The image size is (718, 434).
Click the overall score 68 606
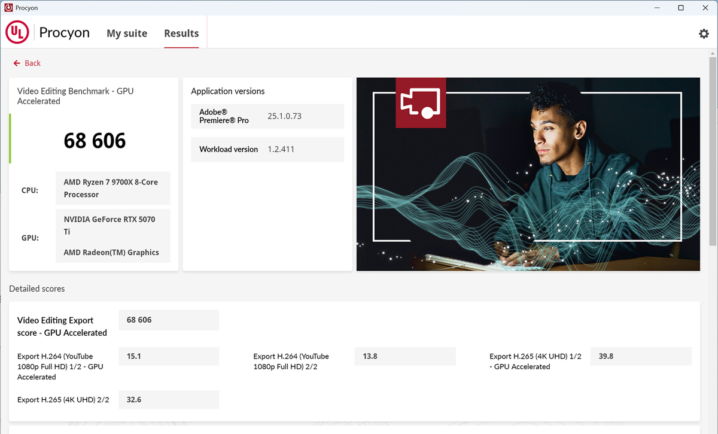click(x=95, y=141)
